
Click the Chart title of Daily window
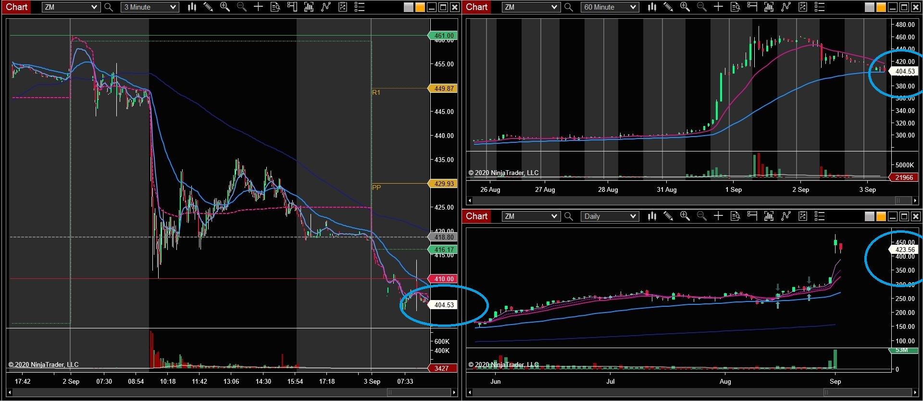[477, 216]
